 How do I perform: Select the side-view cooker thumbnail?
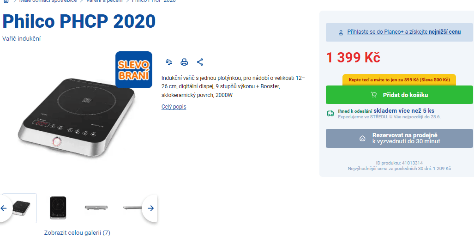(96, 207)
